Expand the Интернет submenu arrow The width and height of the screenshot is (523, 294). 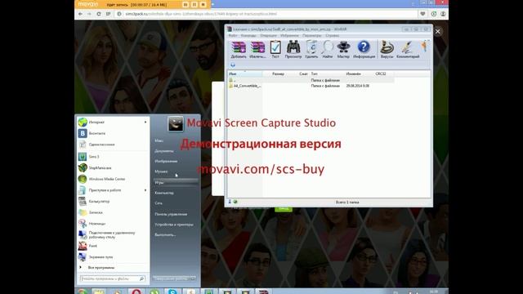[x=145, y=122]
